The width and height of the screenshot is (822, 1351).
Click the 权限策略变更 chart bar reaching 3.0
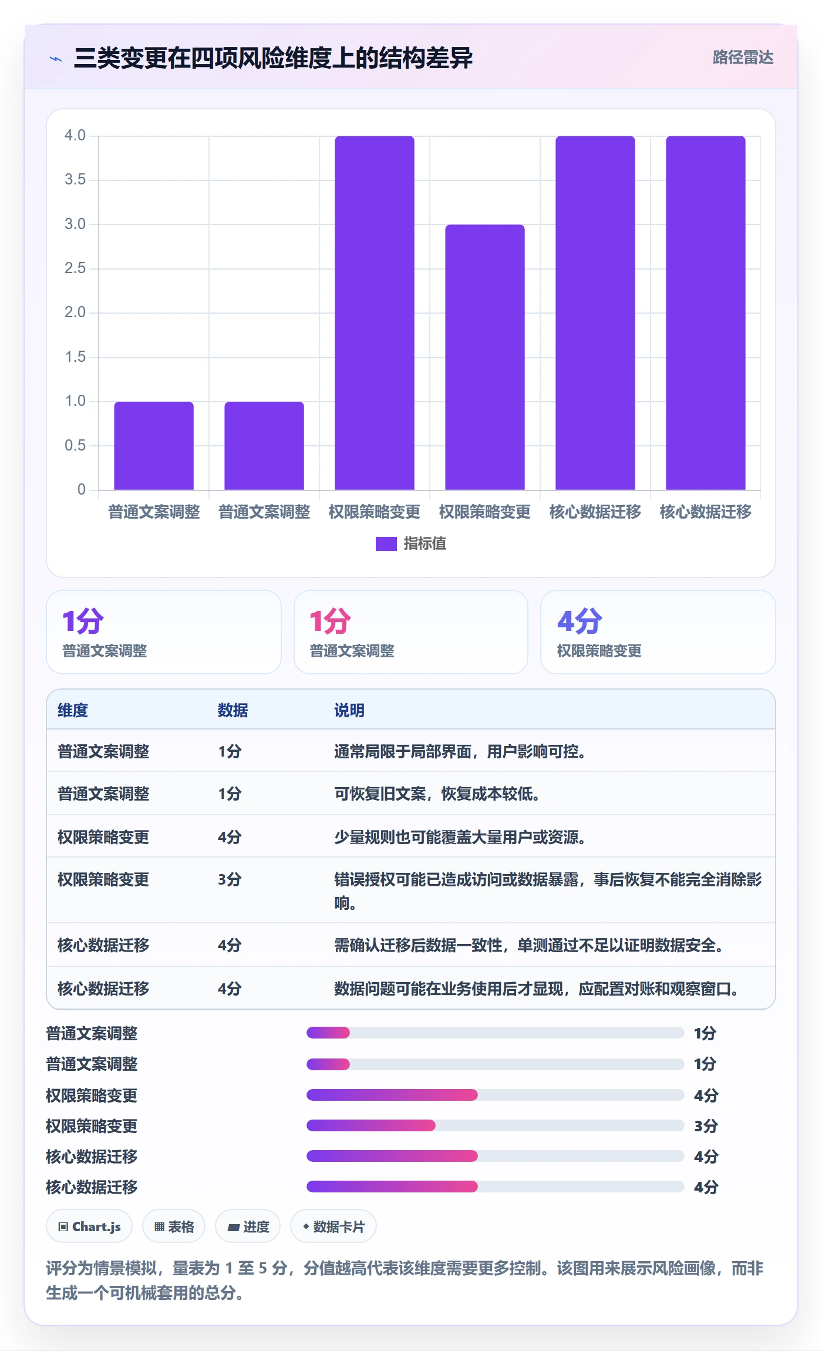485,357
